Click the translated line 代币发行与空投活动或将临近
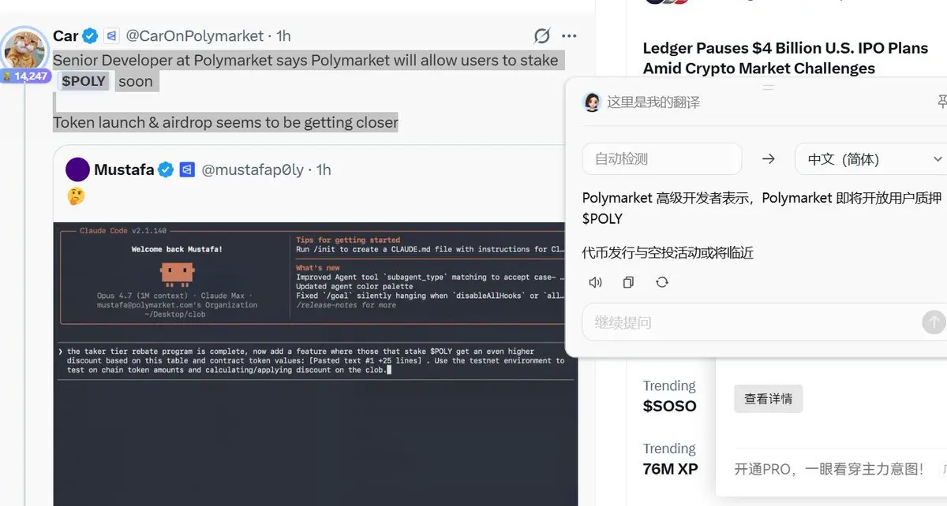This screenshot has width=947, height=506. pyautogui.click(x=668, y=252)
